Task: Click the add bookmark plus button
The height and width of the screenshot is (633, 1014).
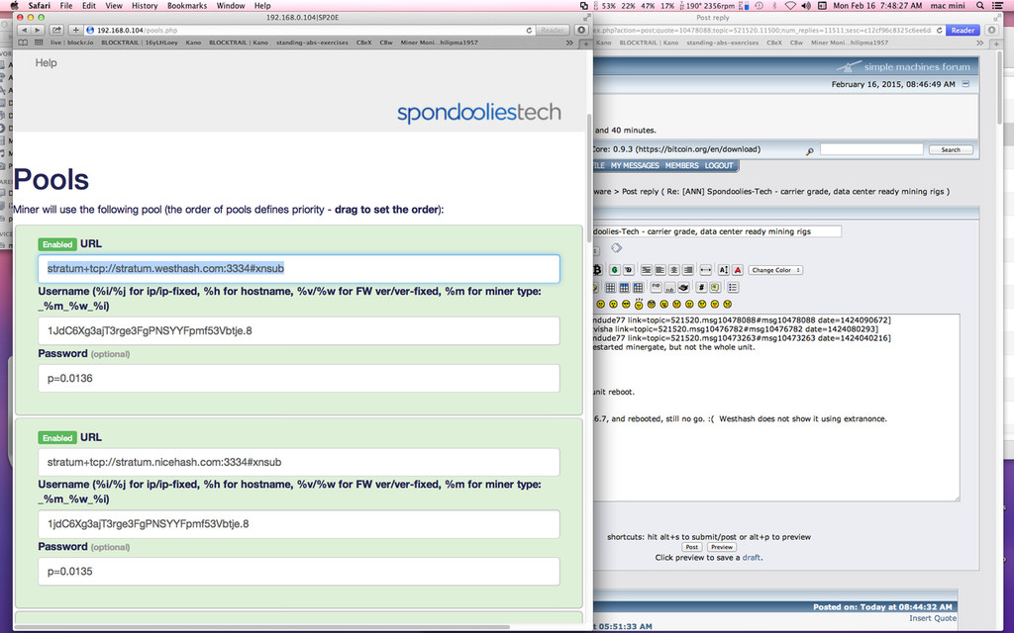Action: (x=75, y=30)
